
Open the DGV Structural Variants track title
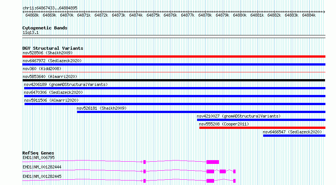tap(53, 48)
